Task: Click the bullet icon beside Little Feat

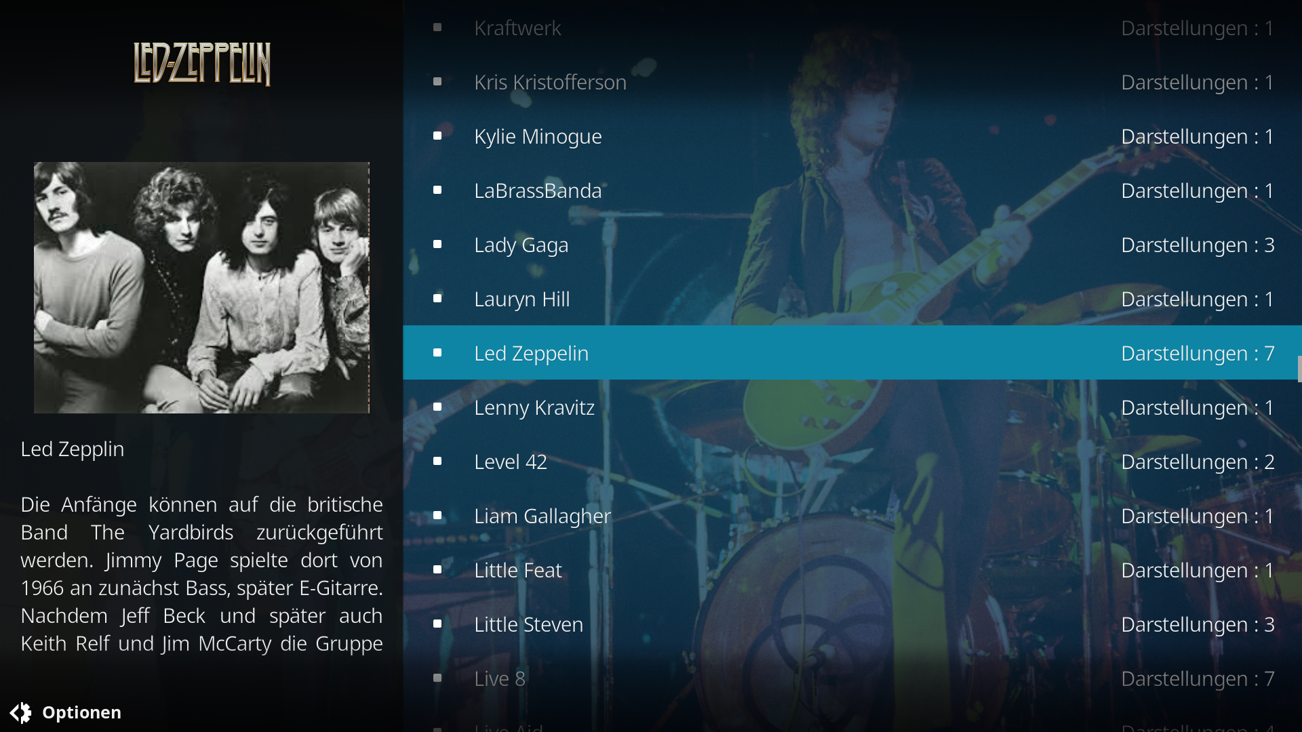Action: (x=437, y=569)
